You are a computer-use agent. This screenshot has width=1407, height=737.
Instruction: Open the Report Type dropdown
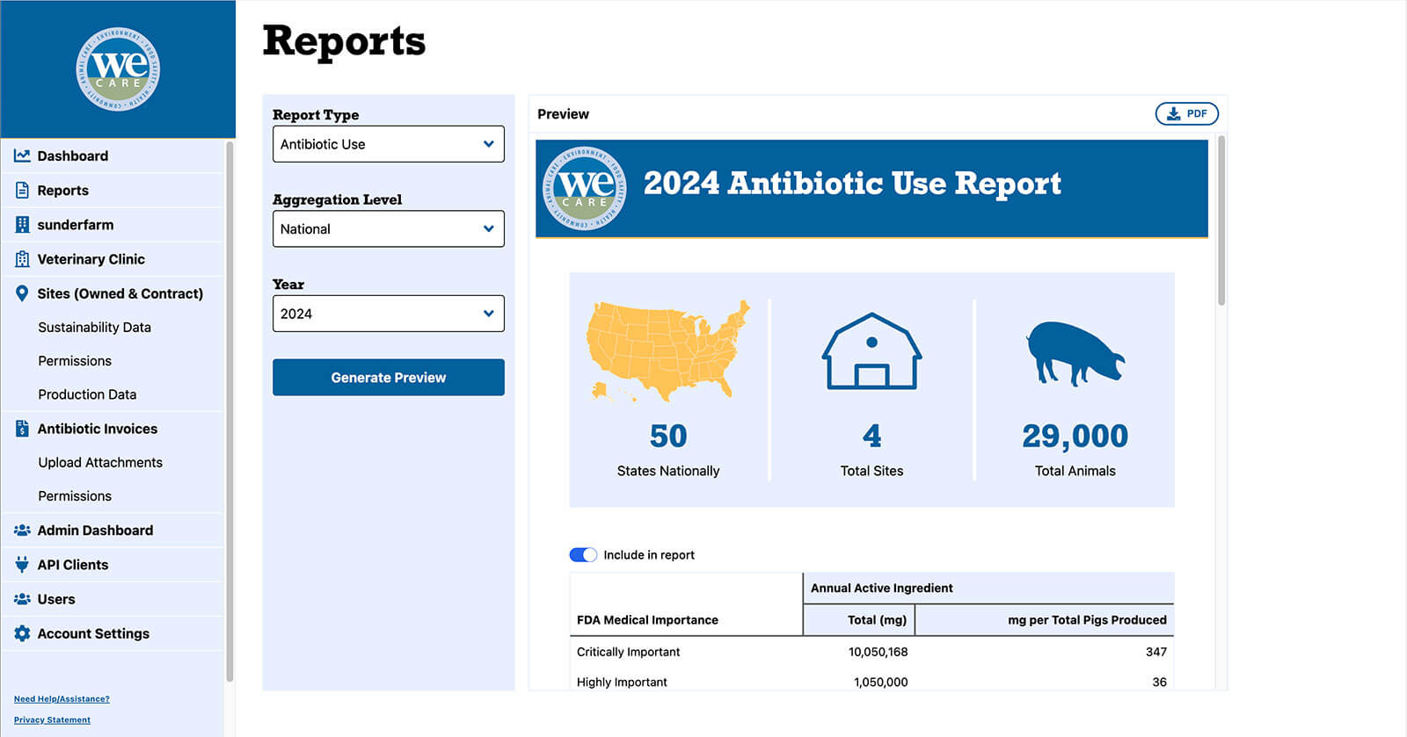coord(389,144)
